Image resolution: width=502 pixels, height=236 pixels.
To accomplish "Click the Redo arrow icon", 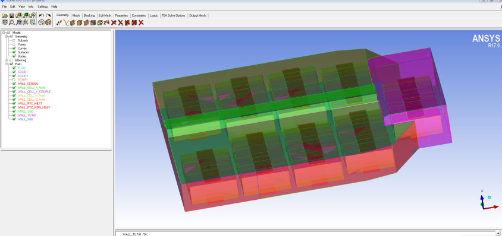I will (x=48, y=15).
